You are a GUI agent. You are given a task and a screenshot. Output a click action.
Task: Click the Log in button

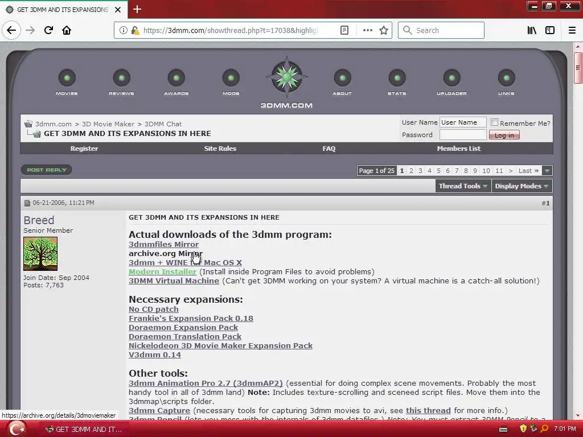coord(504,135)
